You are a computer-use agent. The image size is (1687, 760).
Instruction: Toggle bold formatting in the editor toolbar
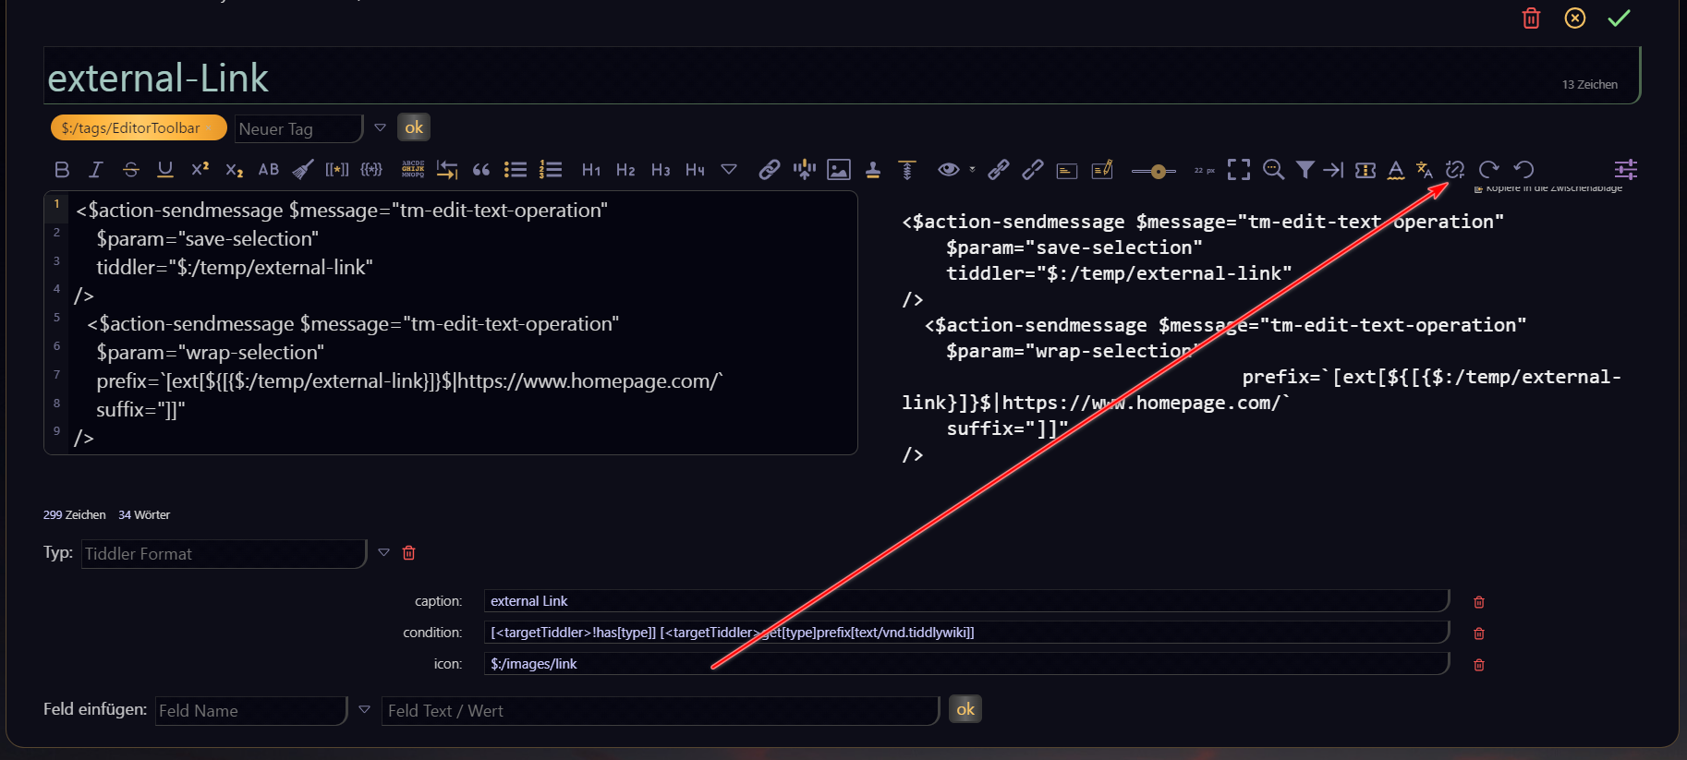click(62, 170)
